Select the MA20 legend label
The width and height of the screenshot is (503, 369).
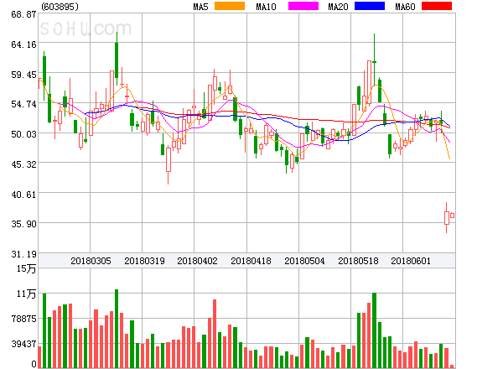(x=338, y=7)
